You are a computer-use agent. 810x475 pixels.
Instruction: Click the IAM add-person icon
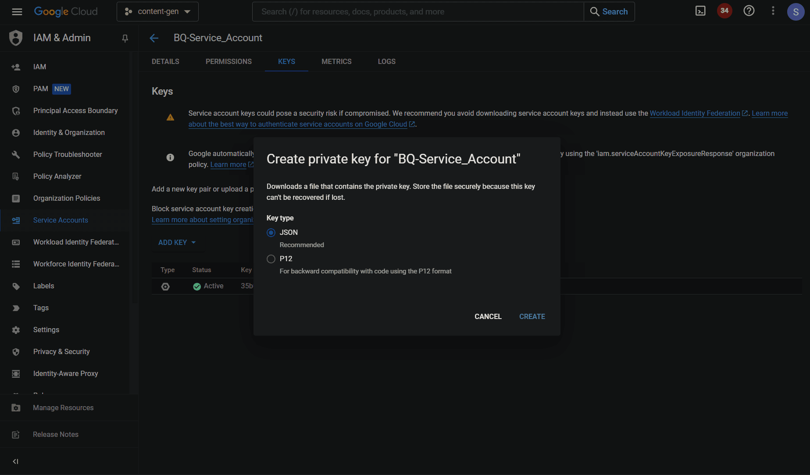16,67
